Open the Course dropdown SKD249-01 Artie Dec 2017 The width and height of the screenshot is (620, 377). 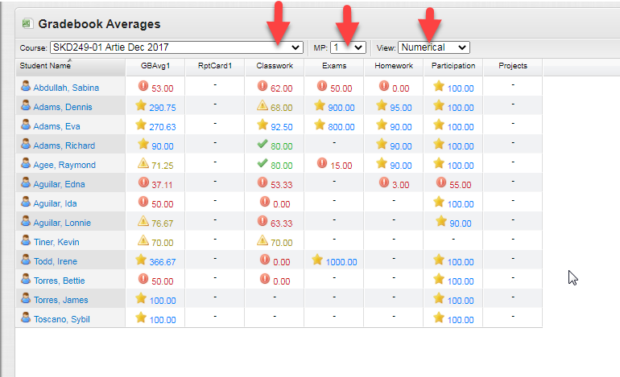176,47
